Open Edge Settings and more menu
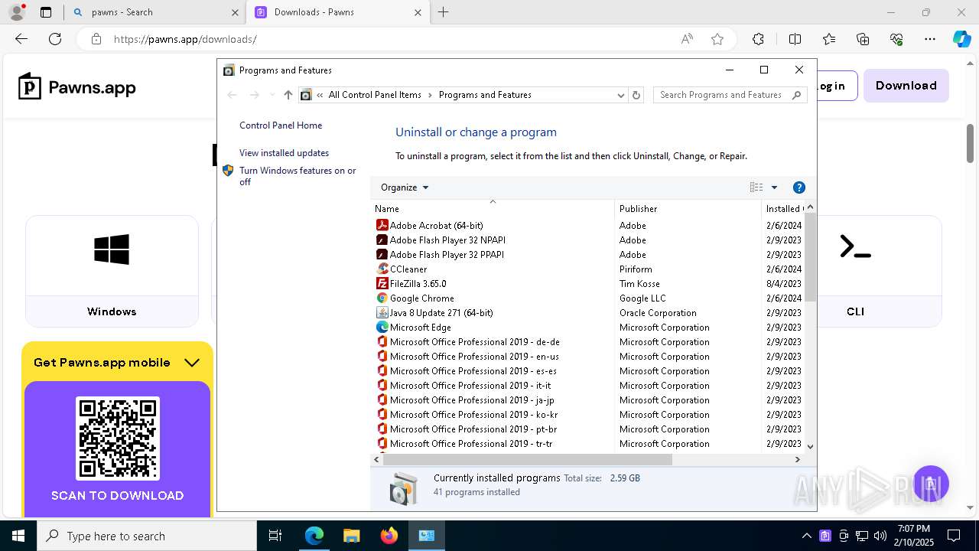Screen dimensions: 979x551 (x=930, y=39)
